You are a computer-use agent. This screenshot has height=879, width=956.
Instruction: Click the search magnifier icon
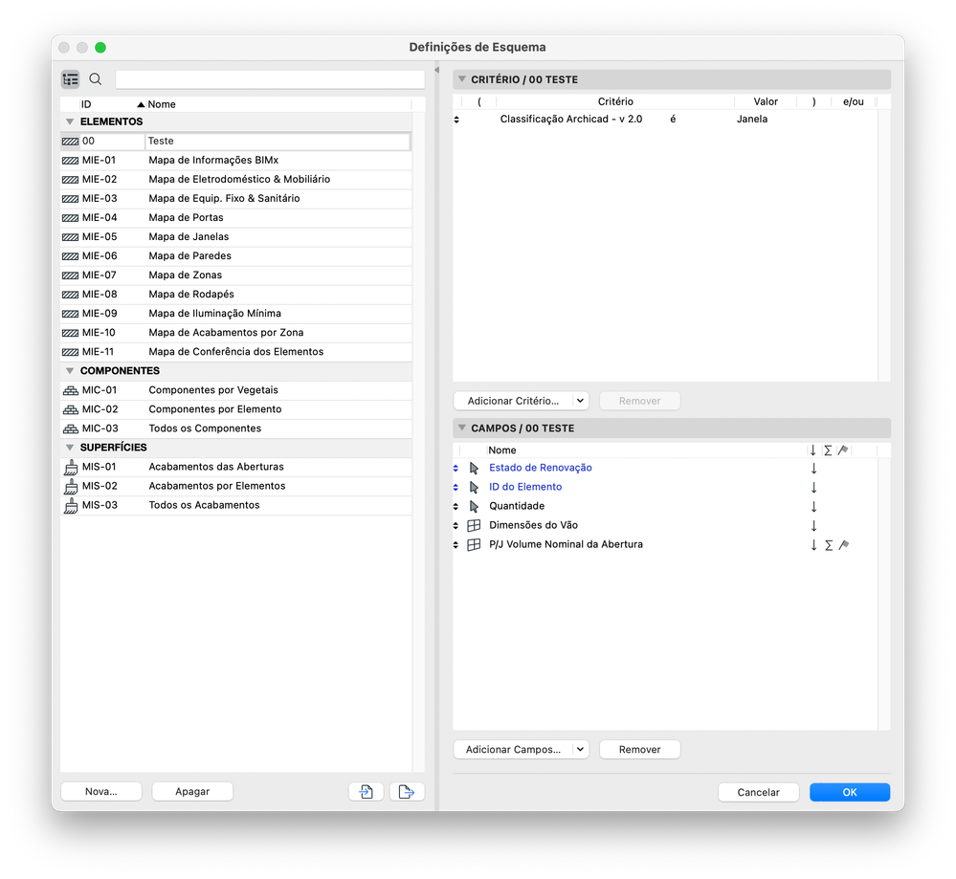[95, 79]
